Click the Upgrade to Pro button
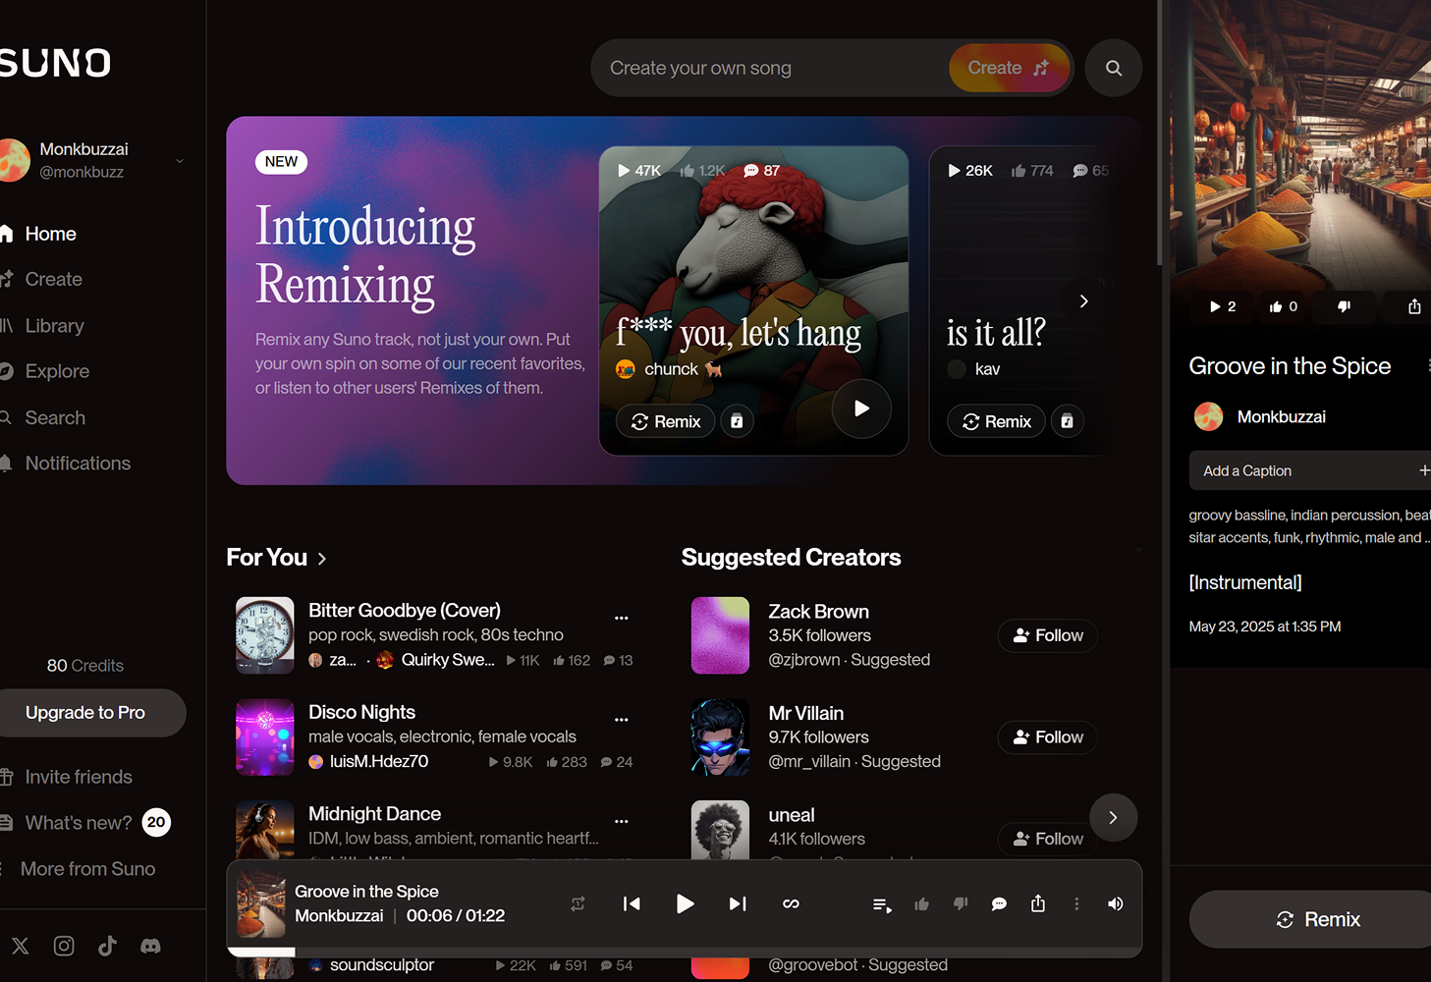 pyautogui.click(x=86, y=713)
